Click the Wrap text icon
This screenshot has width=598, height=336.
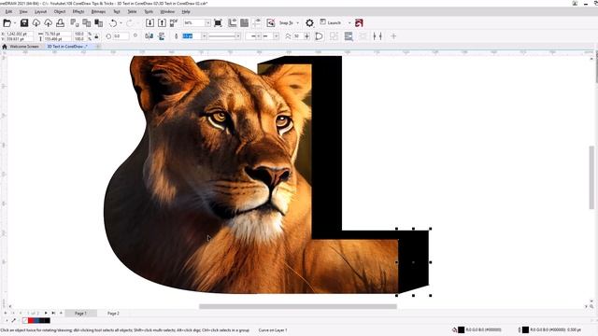(349, 36)
